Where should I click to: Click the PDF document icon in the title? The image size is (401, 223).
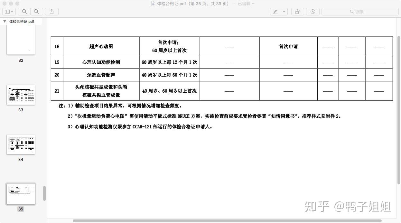coord(153,4)
